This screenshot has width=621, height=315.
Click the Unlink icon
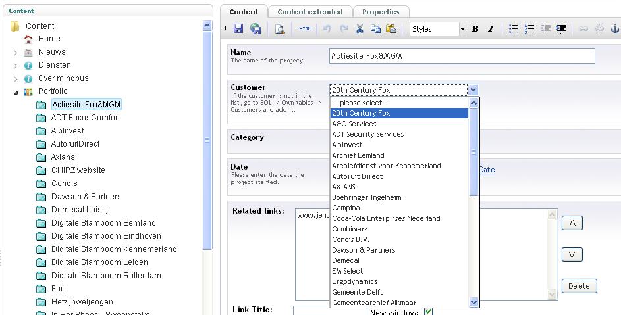[599, 28]
